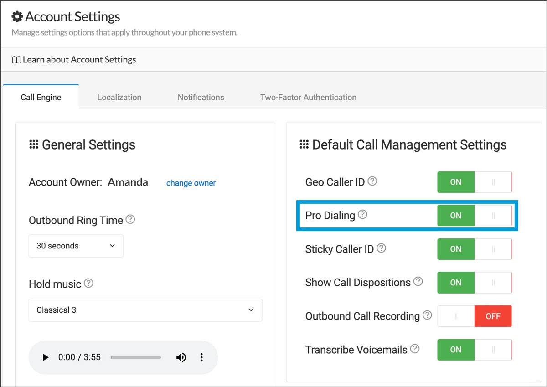Click help icon for Show Call Dispositions
The height and width of the screenshot is (387, 547).
[x=418, y=282]
